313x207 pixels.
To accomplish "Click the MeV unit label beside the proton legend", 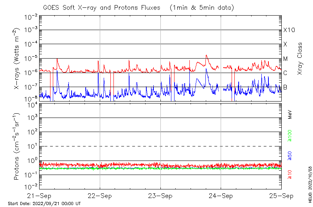I will pos(290,115).
